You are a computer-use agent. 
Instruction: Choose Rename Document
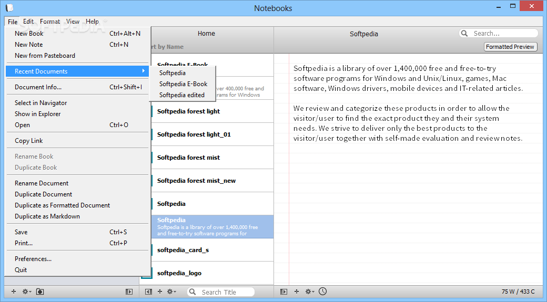78,183
